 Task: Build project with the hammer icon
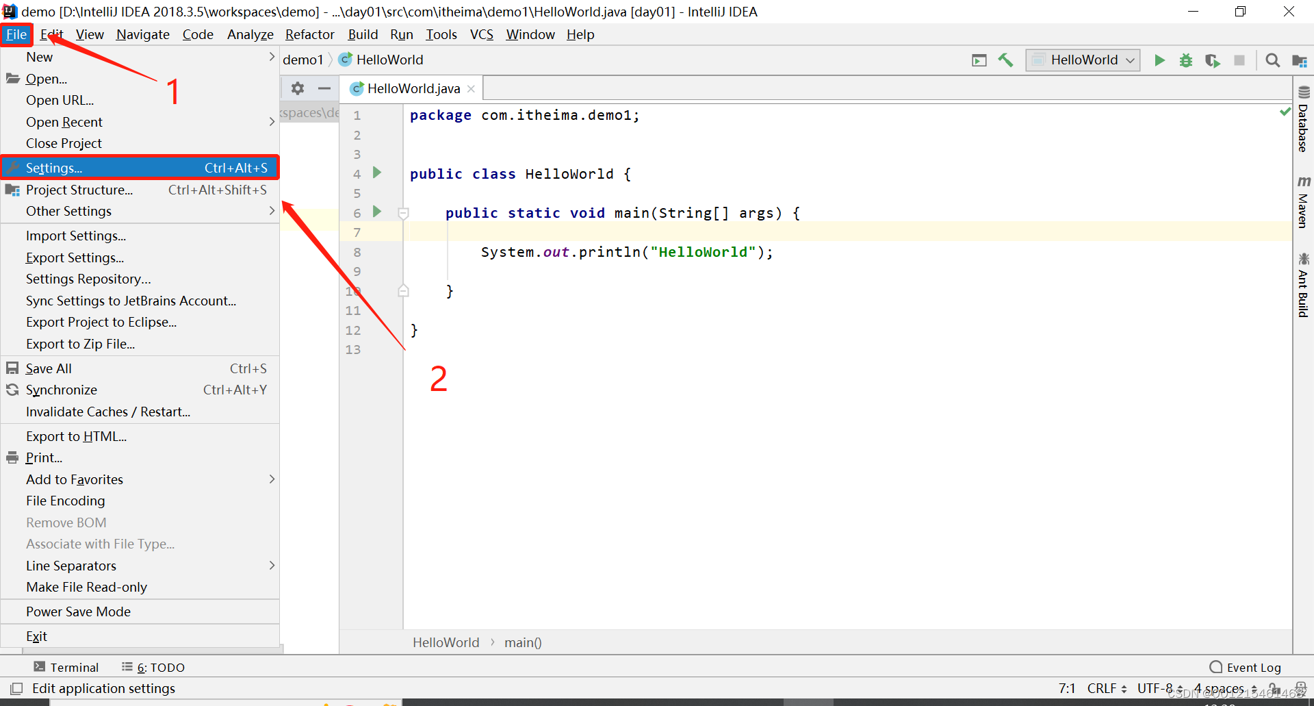click(x=1005, y=60)
